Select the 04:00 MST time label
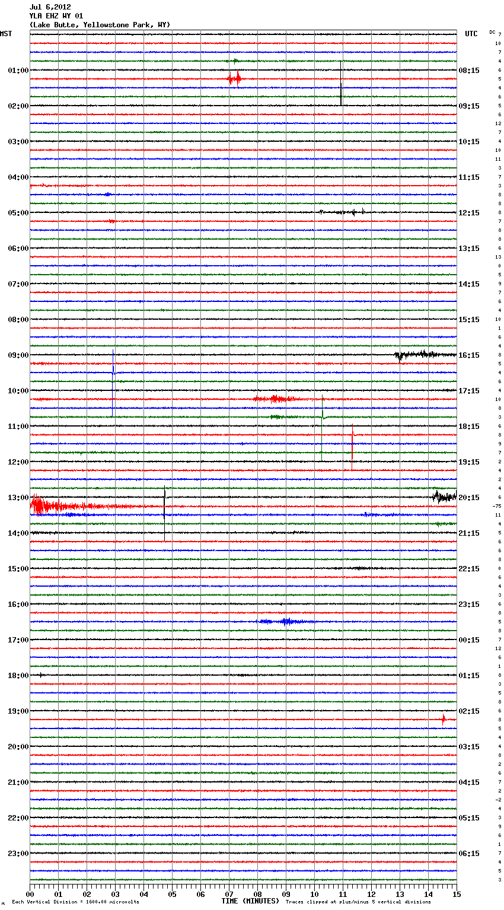The width and height of the screenshot is (504, 910). point(18,177)
